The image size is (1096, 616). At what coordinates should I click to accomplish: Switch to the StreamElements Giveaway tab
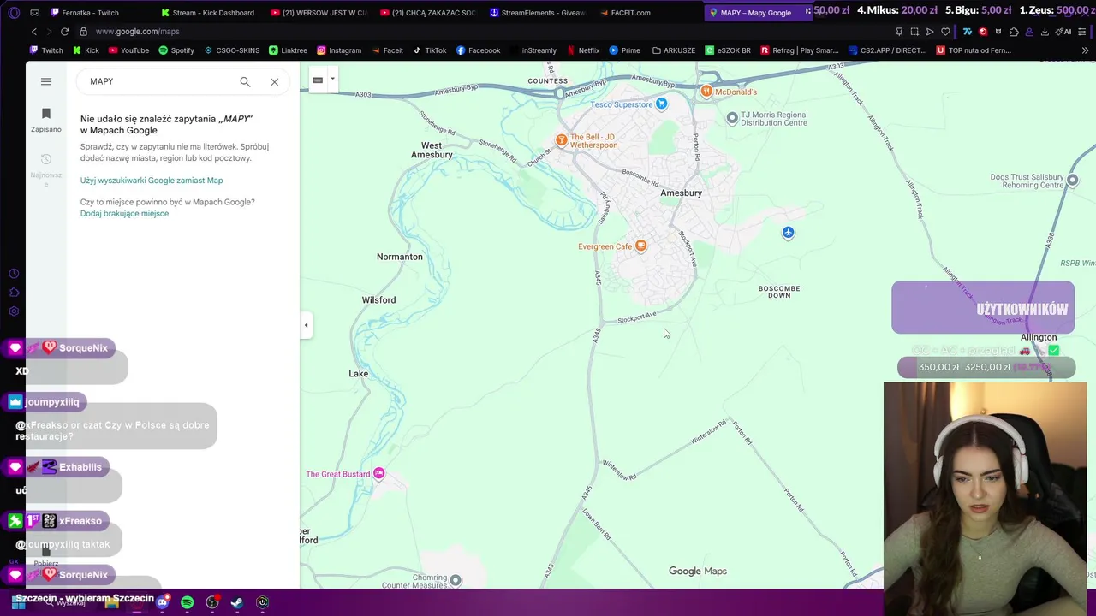point(537,13)
